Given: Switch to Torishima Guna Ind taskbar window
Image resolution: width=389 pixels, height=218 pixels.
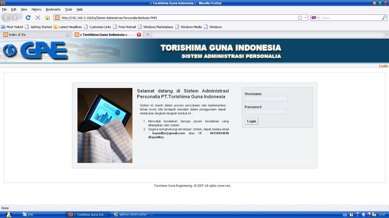Looking at the screenshot, I should 88,215.
